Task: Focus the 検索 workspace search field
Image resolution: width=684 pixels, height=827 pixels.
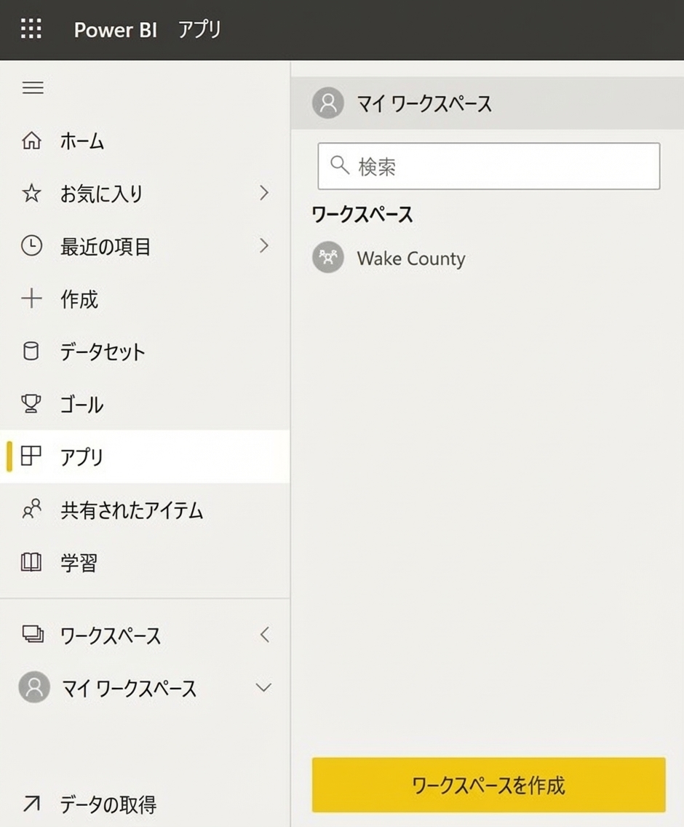Action: (488, 165)
